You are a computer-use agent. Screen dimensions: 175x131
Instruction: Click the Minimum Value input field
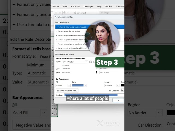coord(78,72)
